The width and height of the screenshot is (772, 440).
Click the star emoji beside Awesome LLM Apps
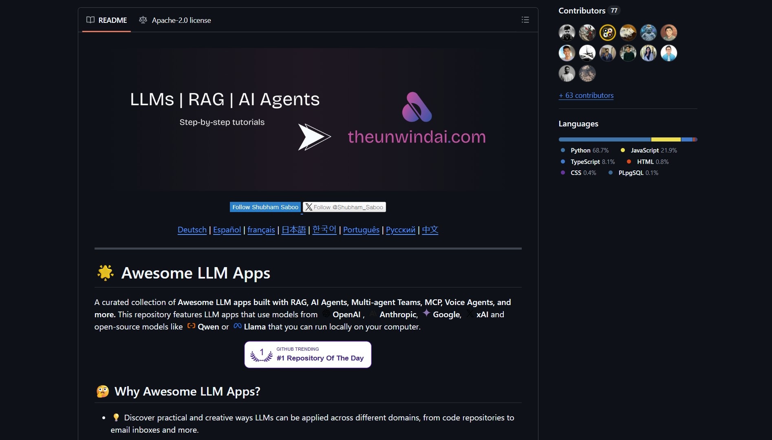(106, 273)
